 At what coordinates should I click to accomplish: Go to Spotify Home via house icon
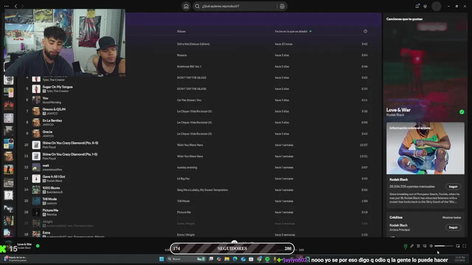(x=186, y=6)
